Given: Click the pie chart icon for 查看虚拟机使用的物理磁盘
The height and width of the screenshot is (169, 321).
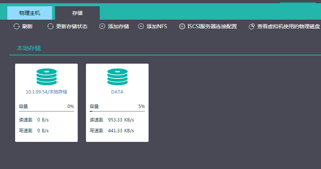Looking at the screenshot, I should [x=252, y=26].
